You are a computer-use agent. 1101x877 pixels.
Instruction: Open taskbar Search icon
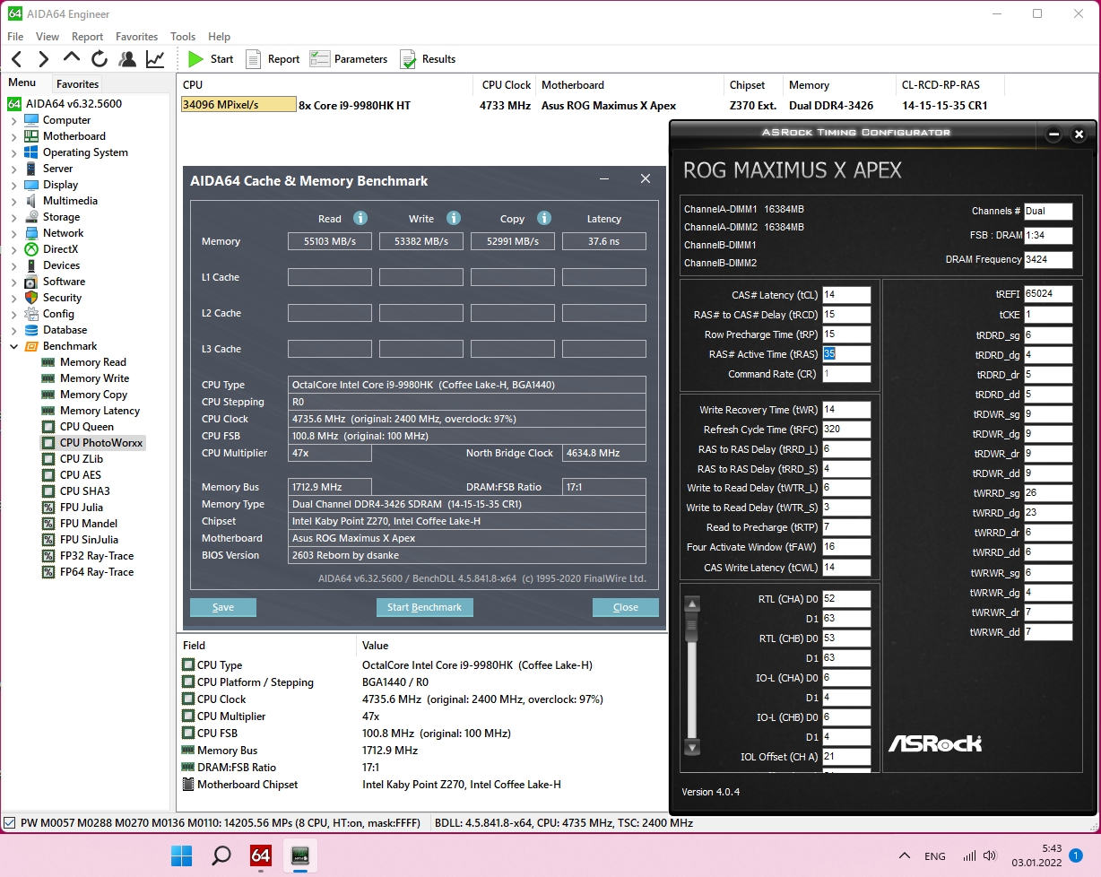(221, 855)
